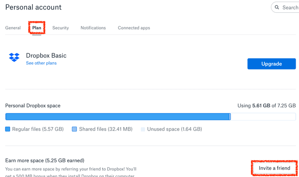Click the Earn more space heading
This screenshot has height=177, width=299.
click(x=44, y=160)
